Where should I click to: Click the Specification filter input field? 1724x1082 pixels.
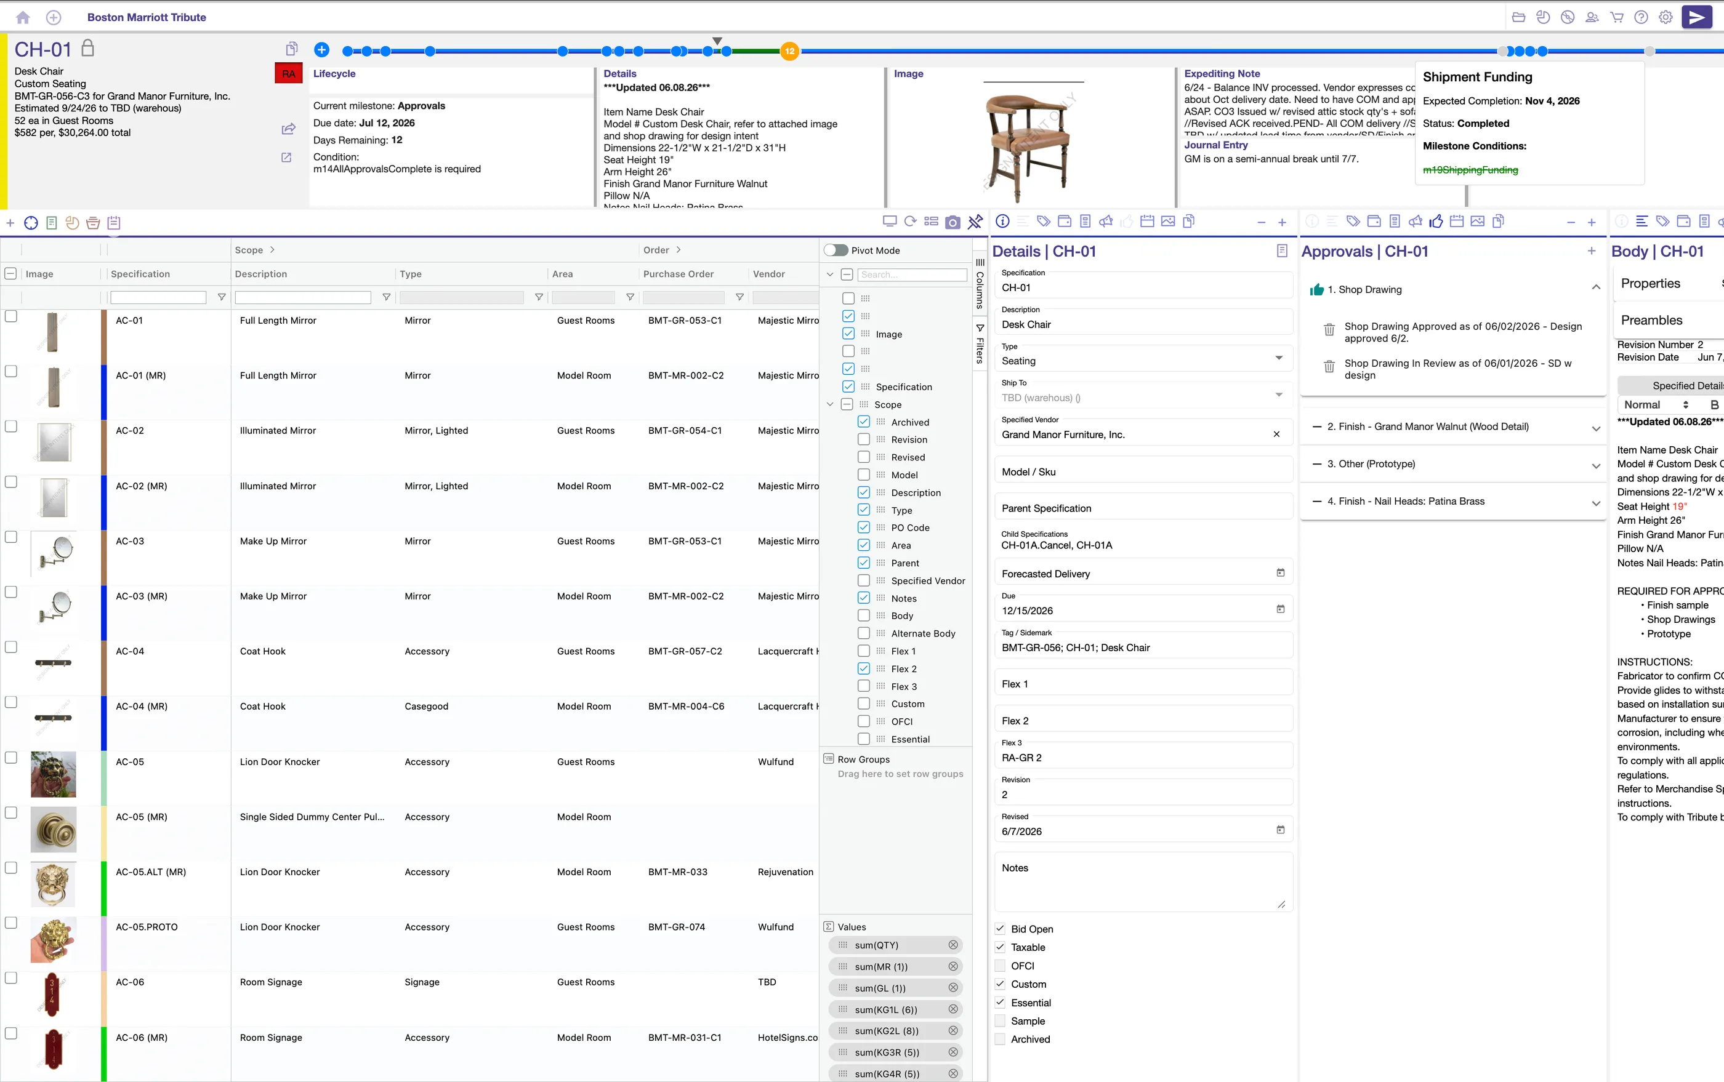158,297
